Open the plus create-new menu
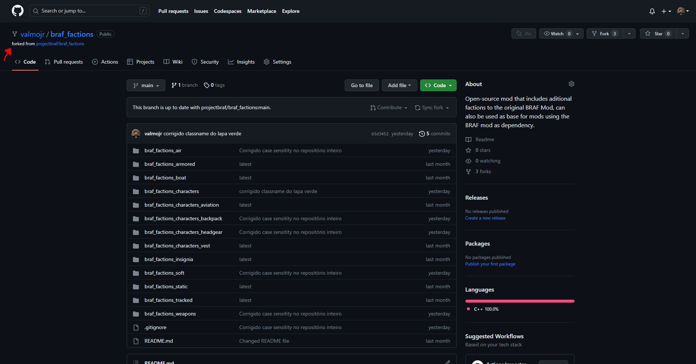Screen dimensions: 696x364 pos(666,11)
